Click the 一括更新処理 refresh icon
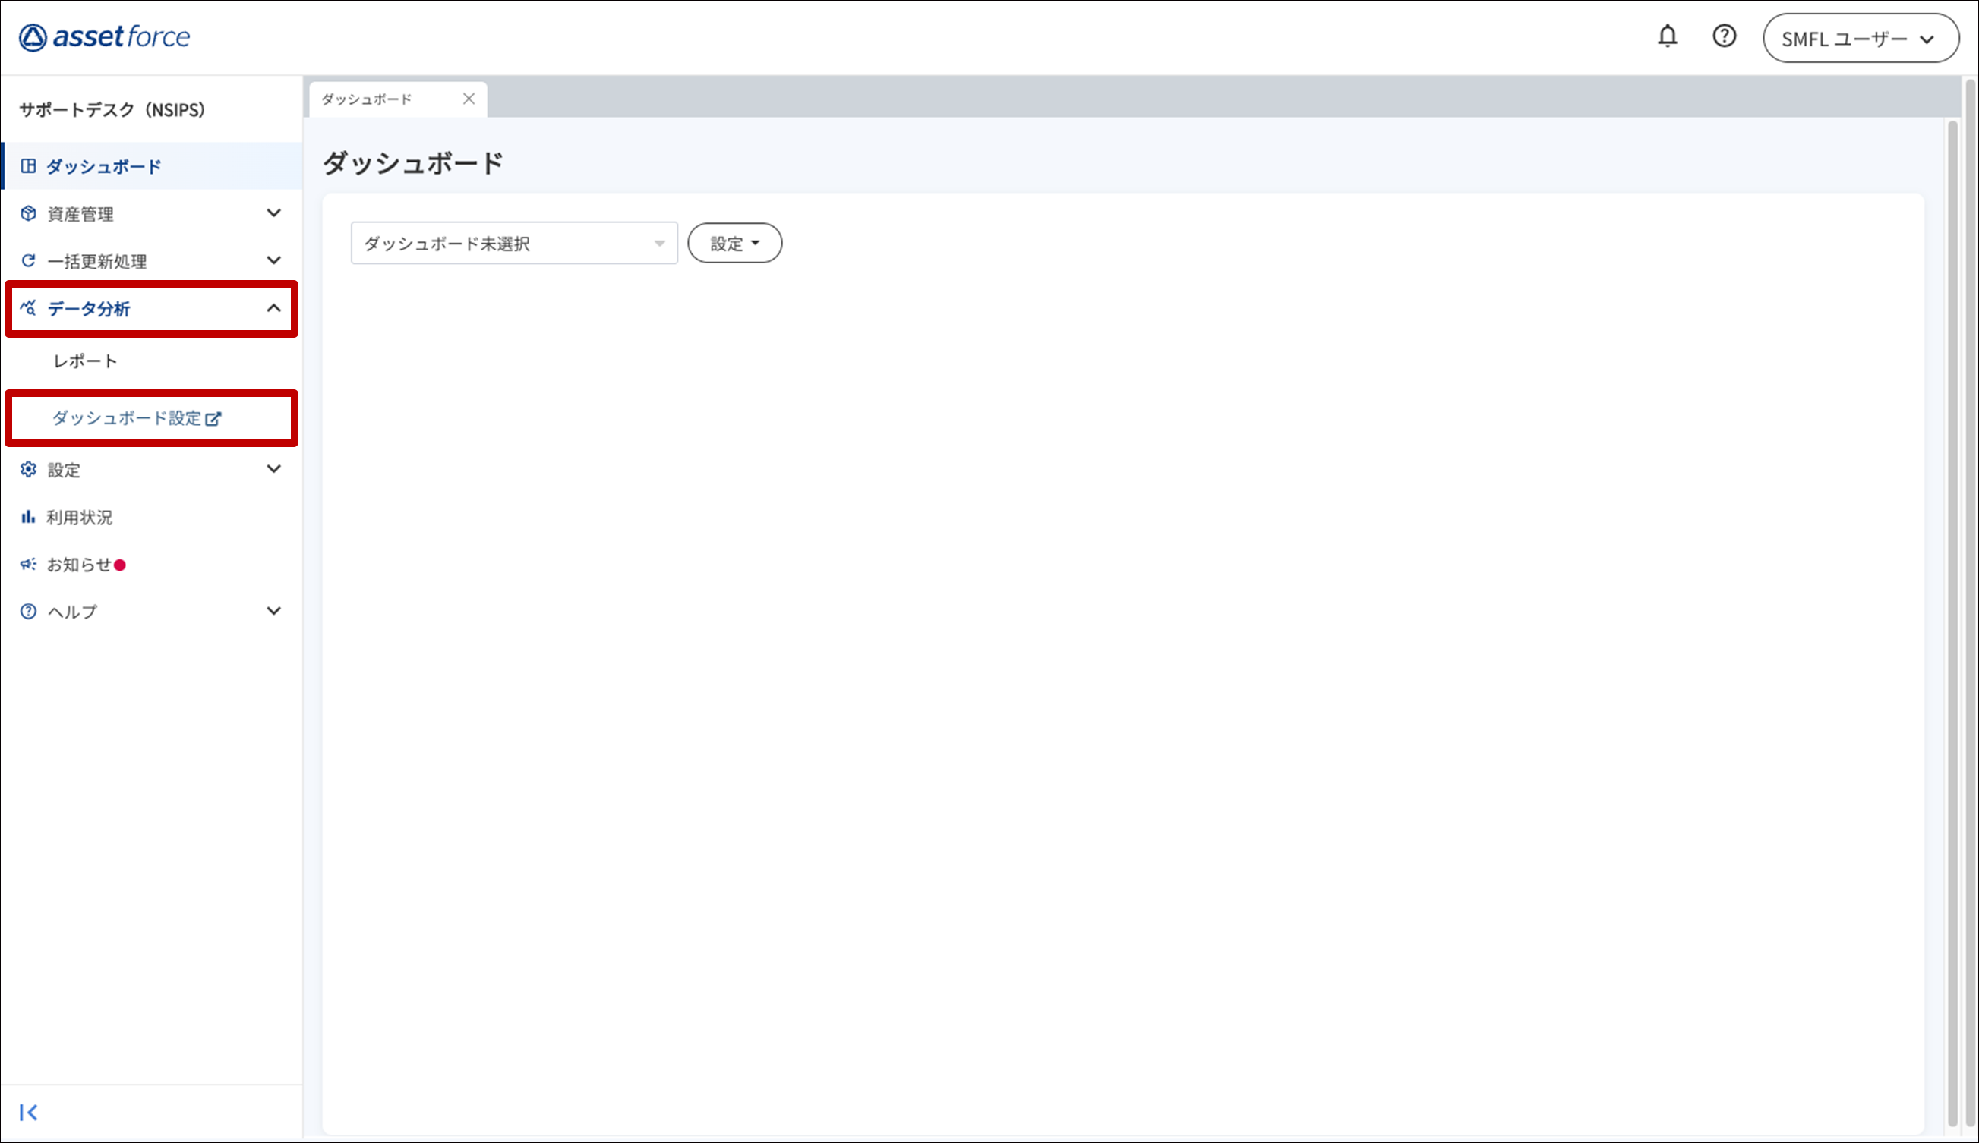 (28, 260)
